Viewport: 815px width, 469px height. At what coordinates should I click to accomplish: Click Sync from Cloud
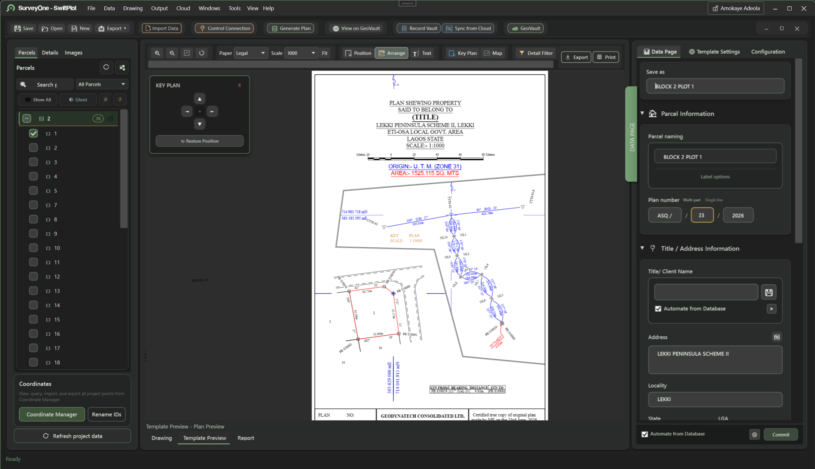pyautogui.click(x=468, y=28)
